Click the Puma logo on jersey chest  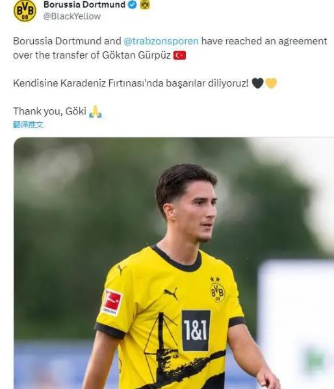[171, 293]
